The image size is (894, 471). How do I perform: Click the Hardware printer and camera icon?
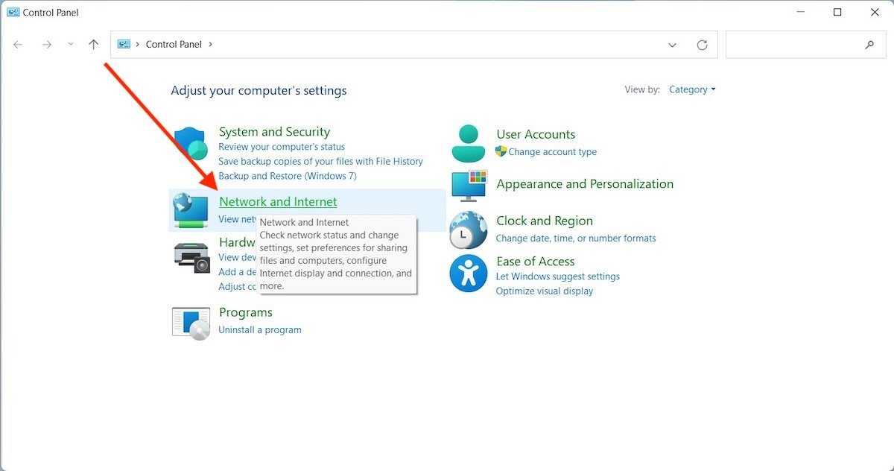tap(191, 257)
